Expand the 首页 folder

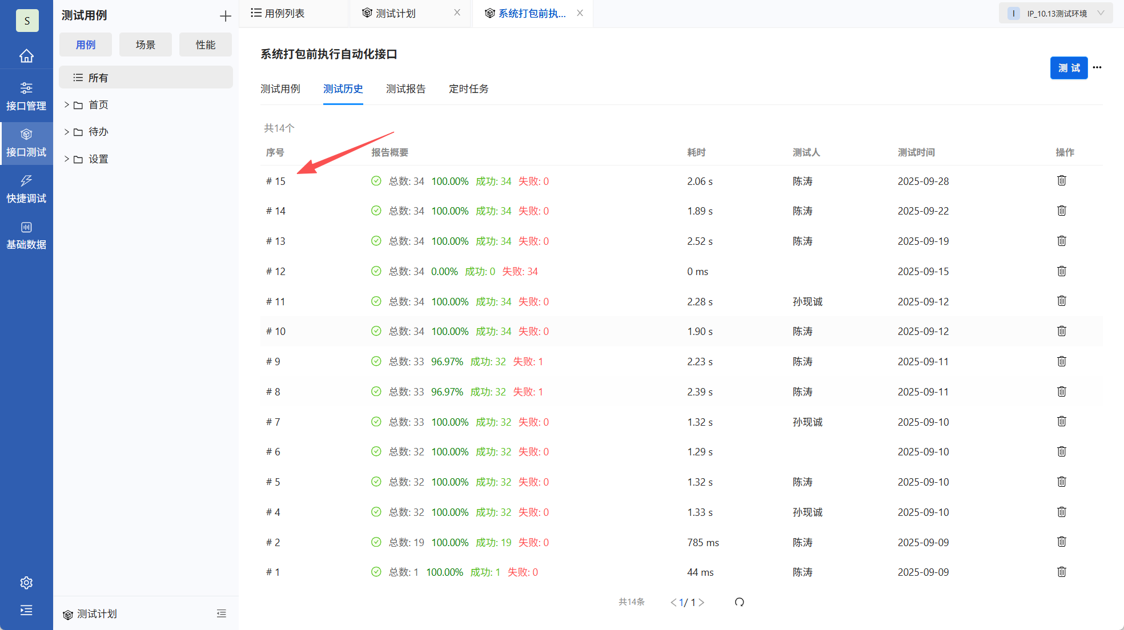[x=67, y=104]
